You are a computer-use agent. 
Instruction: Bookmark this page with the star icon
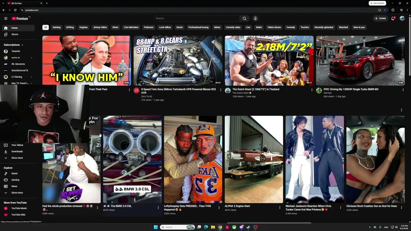(385, 10)
